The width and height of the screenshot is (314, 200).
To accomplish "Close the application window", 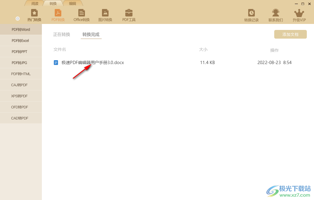I will tap(310, 4).
